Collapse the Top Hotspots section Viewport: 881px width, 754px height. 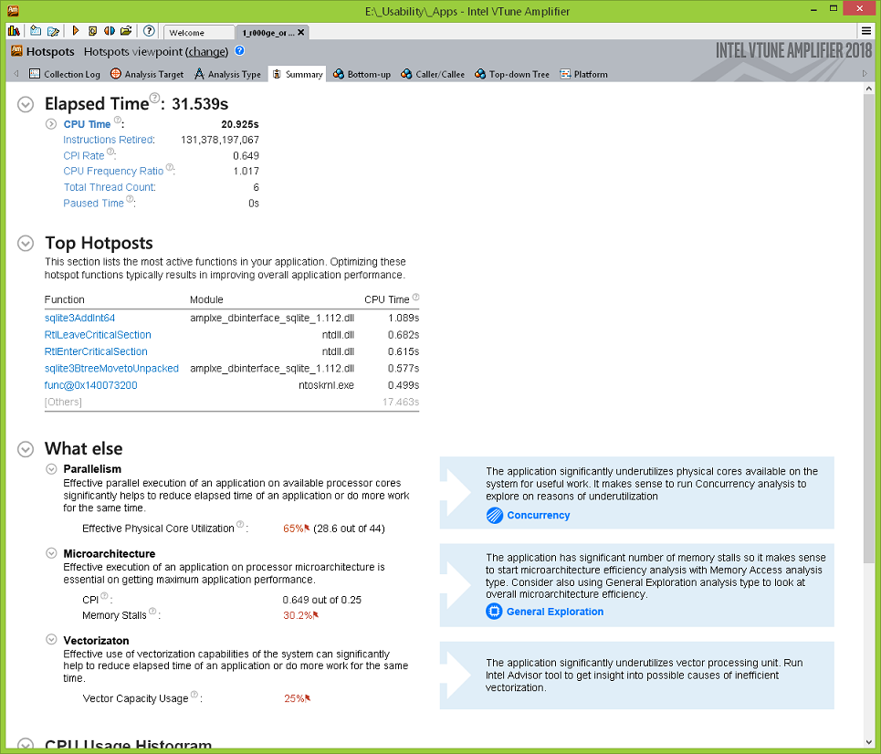[26, 243]
